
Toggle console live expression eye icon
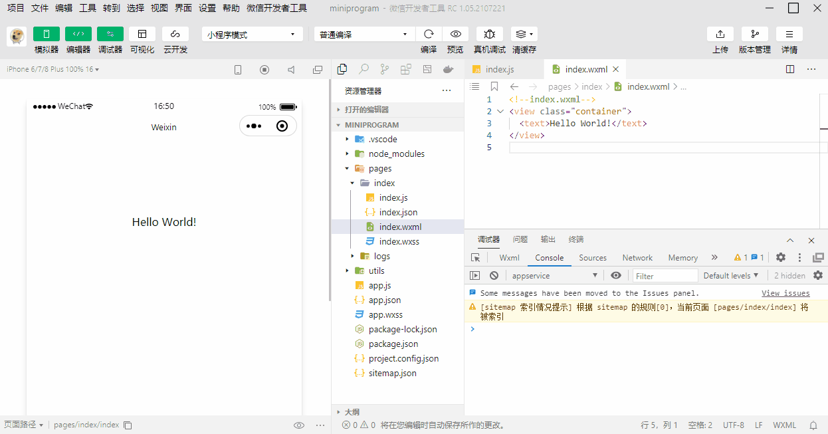click(x=616, y=275)
